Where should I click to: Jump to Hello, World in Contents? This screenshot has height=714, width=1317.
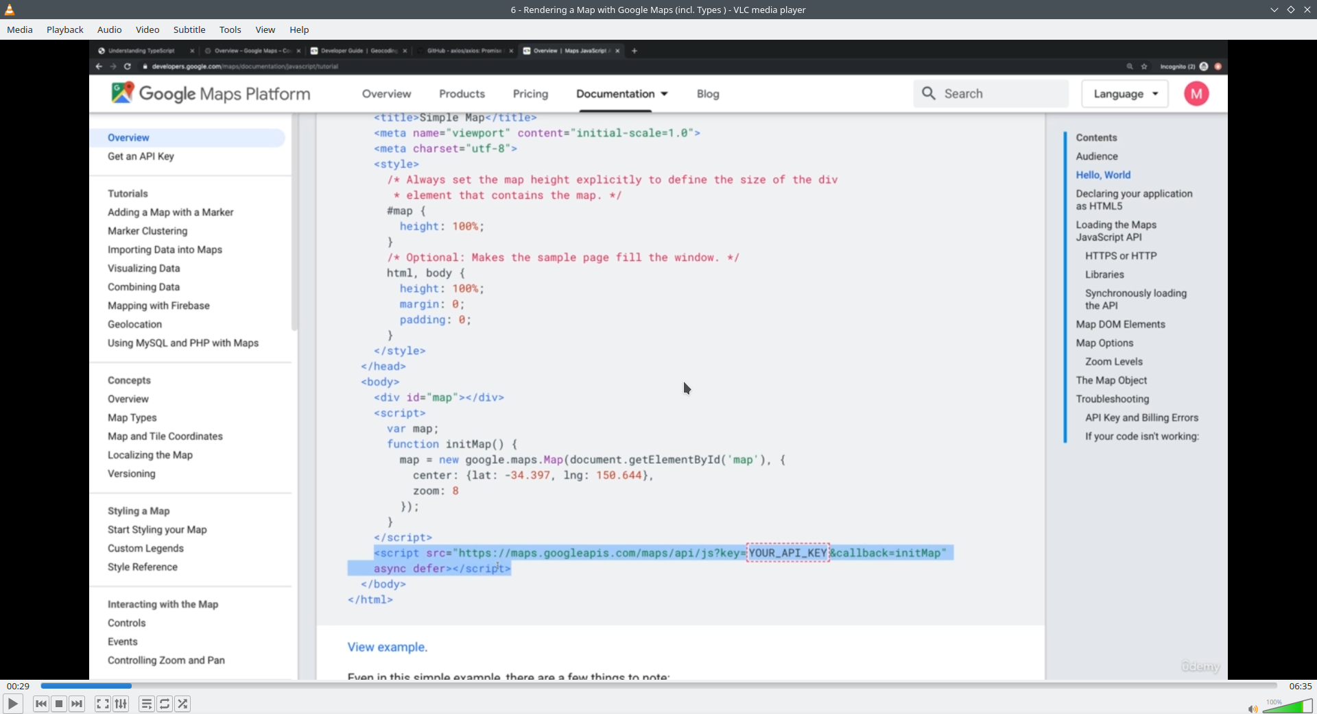pos(1103,175)
